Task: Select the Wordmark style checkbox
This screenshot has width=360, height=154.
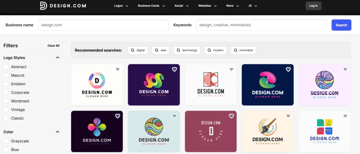Action: [x=6, y=101]
